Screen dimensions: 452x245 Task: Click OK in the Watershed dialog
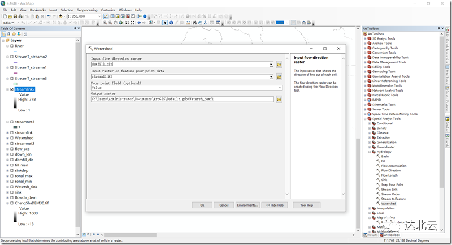[202, 205]
